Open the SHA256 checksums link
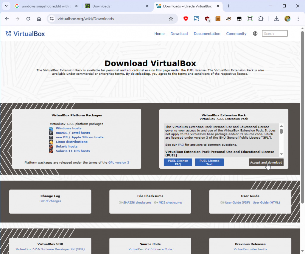Viewport: 305px width, 254px height. pos(137,203)
